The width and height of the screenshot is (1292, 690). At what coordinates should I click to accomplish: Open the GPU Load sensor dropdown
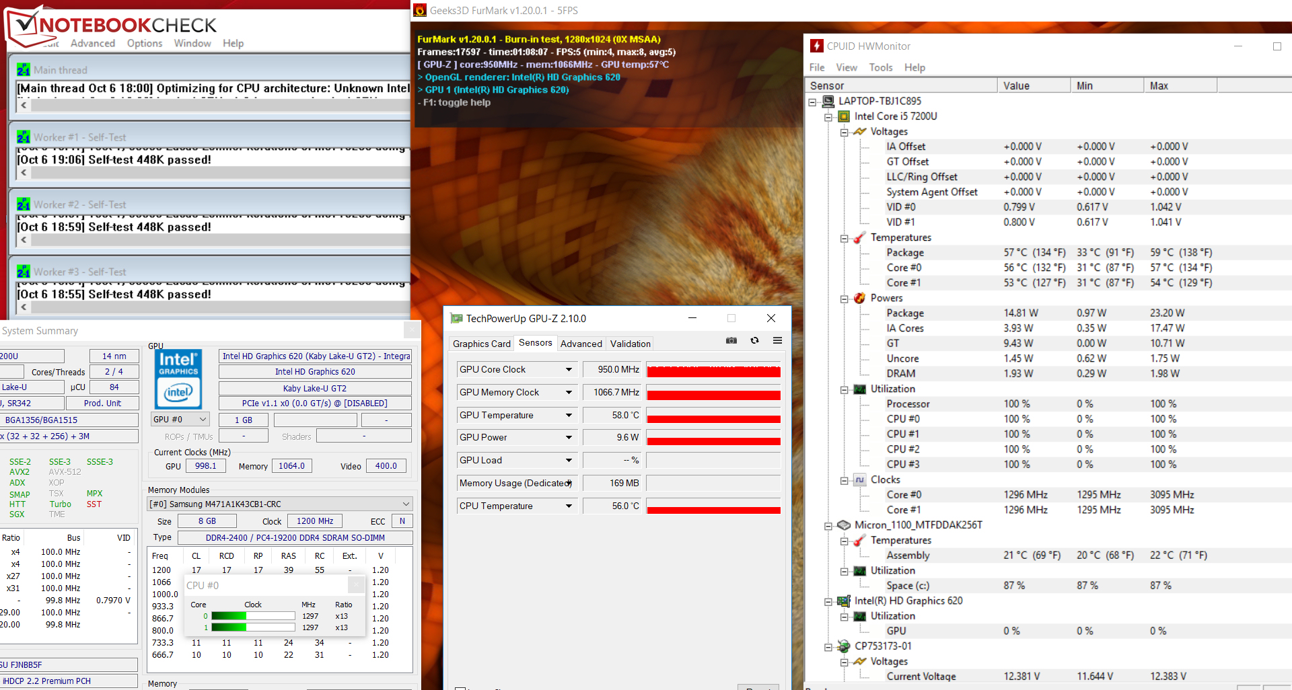pyautogui.click(x=569, y=460)
